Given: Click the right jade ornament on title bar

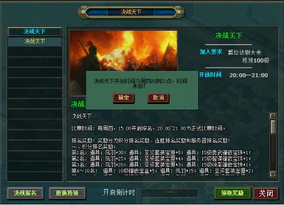Looking at the screenshot, I should pyautogui.click(x=178, y=12).
